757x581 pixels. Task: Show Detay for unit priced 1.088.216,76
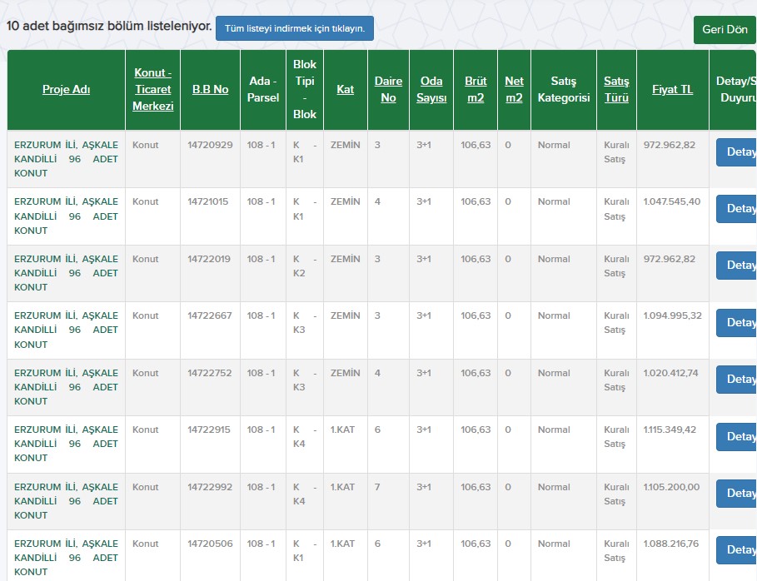coord(737,550)
